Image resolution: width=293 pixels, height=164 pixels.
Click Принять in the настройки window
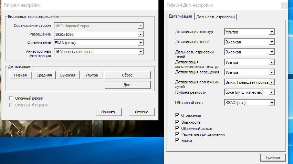(x=109, y=112)
